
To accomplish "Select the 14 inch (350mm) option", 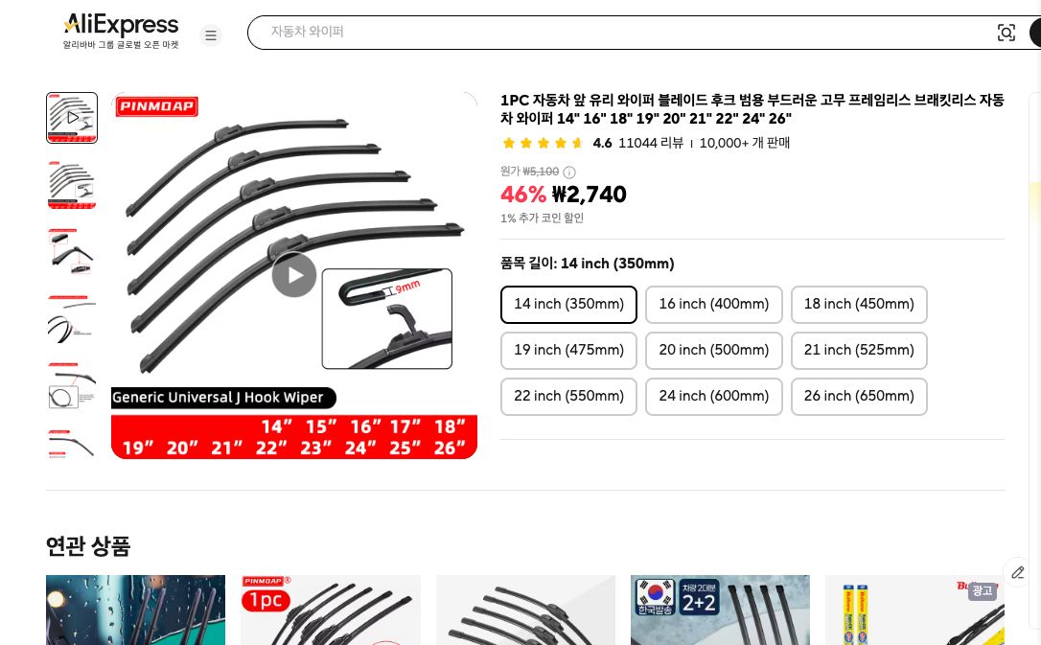I will (x=568, y=305).
